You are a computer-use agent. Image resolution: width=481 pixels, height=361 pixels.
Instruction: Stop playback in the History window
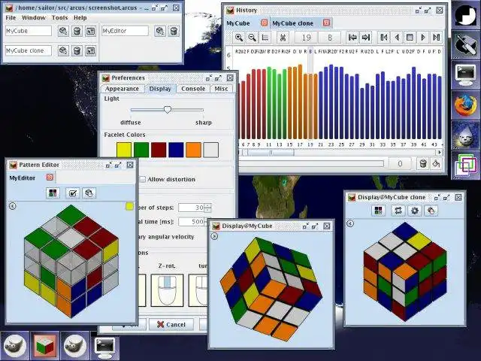410,38
